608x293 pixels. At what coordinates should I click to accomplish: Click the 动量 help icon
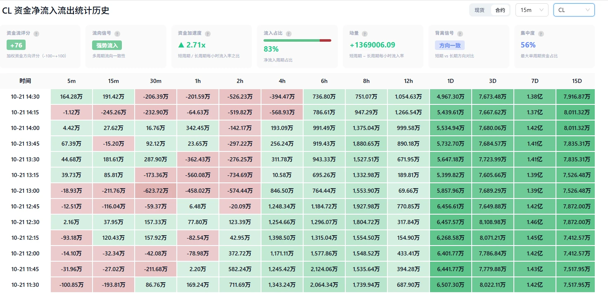365,34
